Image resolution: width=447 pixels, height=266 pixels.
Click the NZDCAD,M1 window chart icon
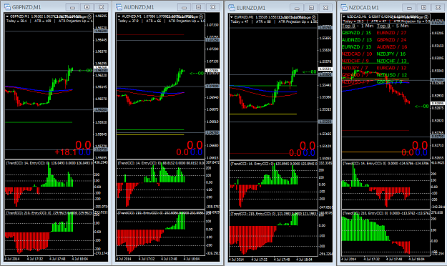(x=344, y=7)
